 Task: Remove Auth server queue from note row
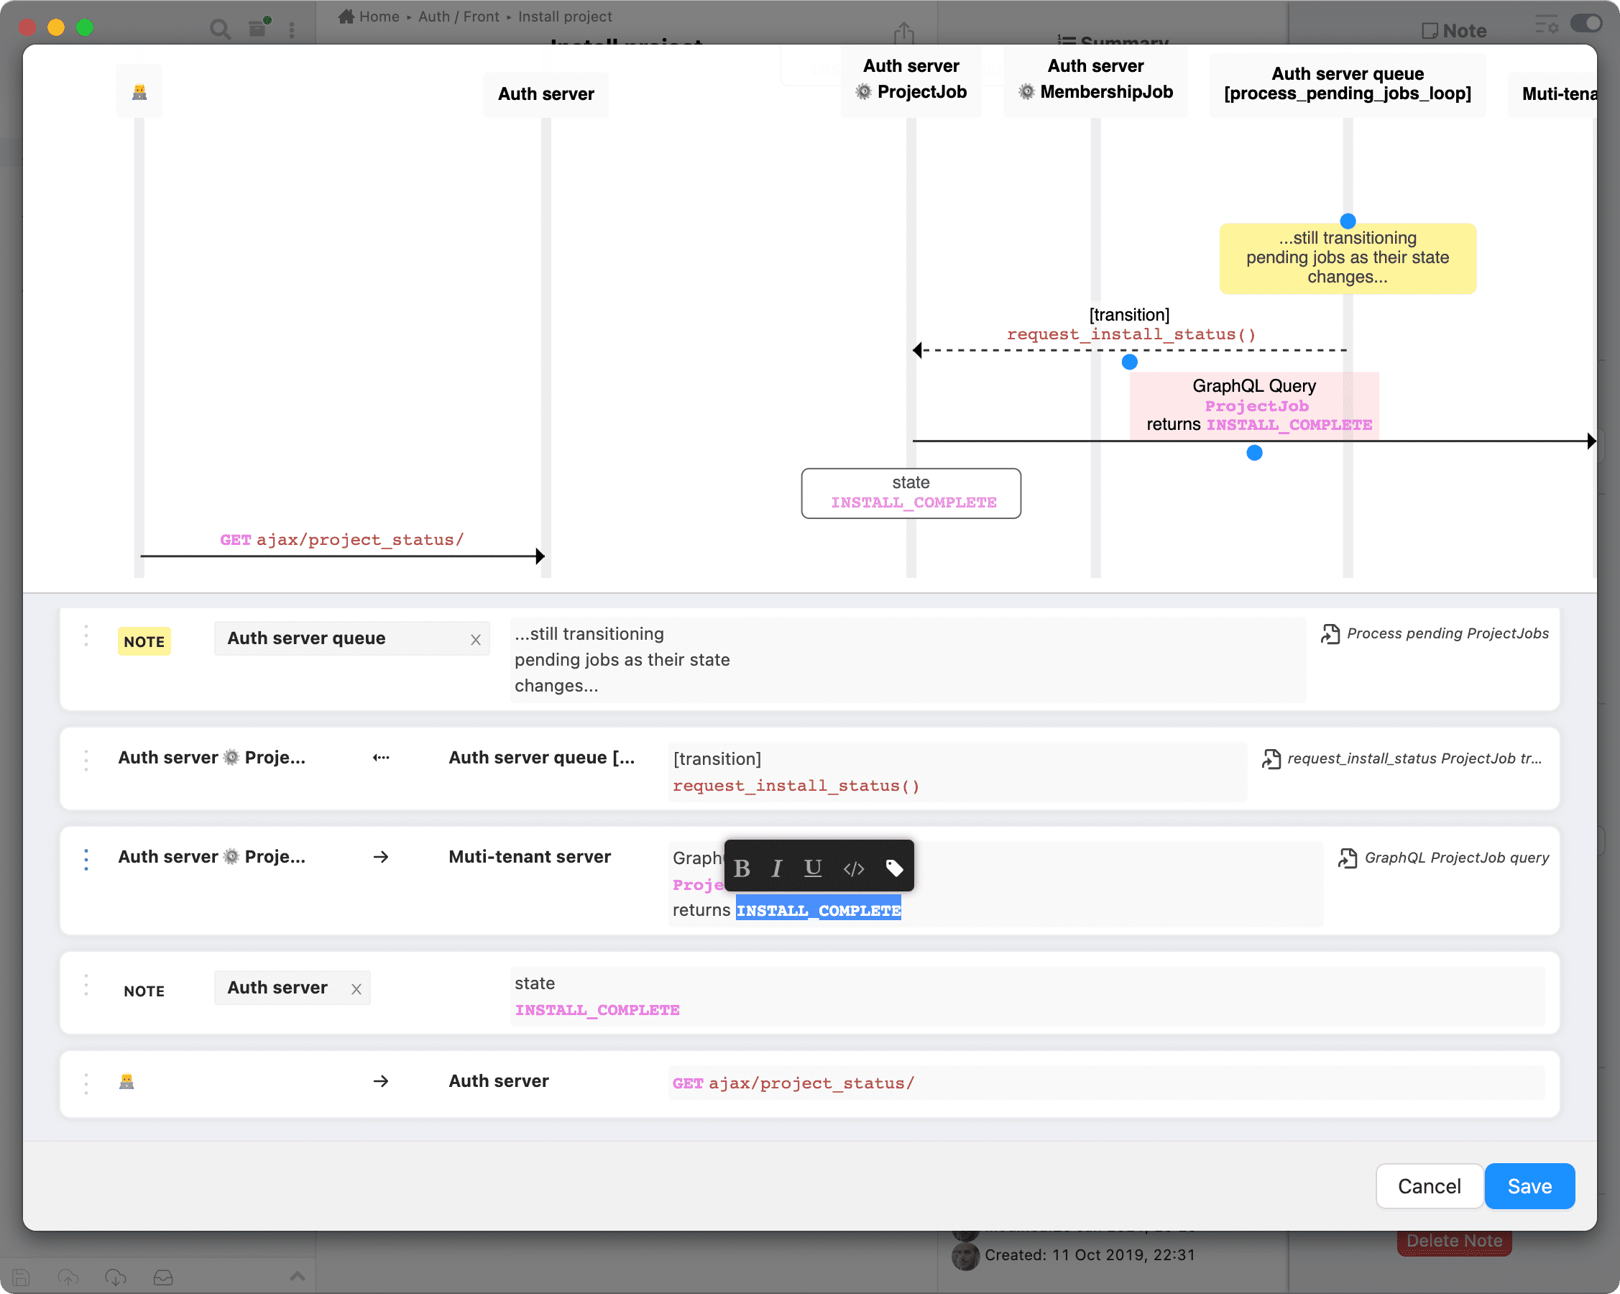[475, 640]
